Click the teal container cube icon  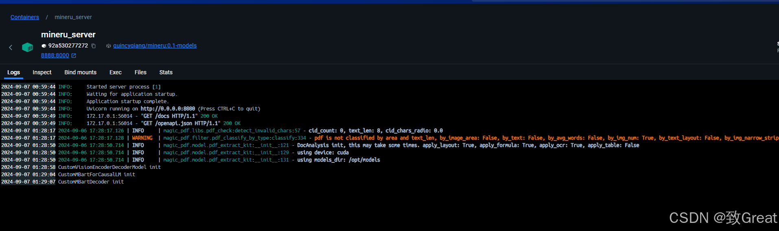27,47
